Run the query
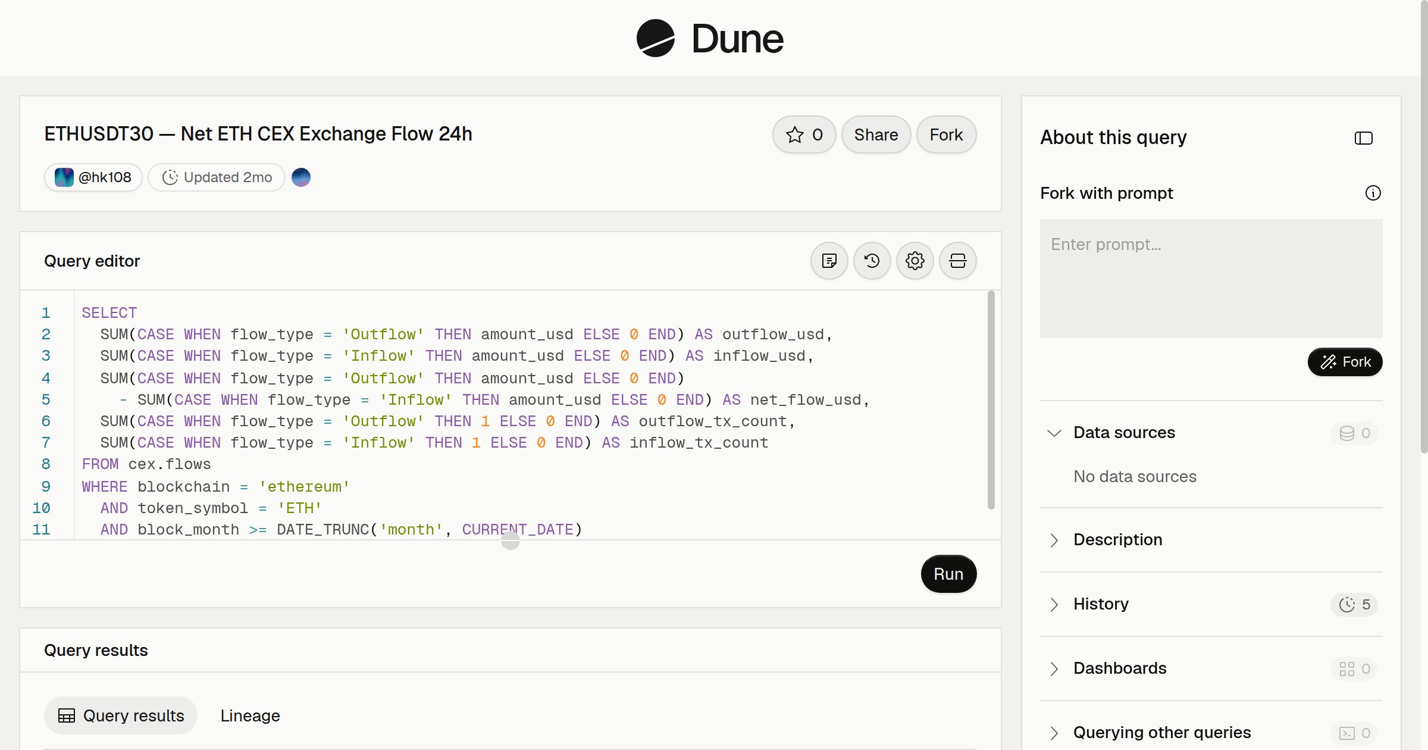This screenshot has width=1428, height=750. pyautogui.click(x=948, y=574)
